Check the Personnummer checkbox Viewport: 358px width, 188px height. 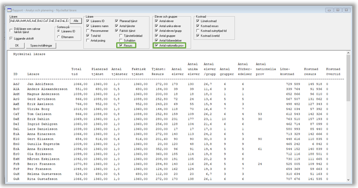(x=88, y=31)
